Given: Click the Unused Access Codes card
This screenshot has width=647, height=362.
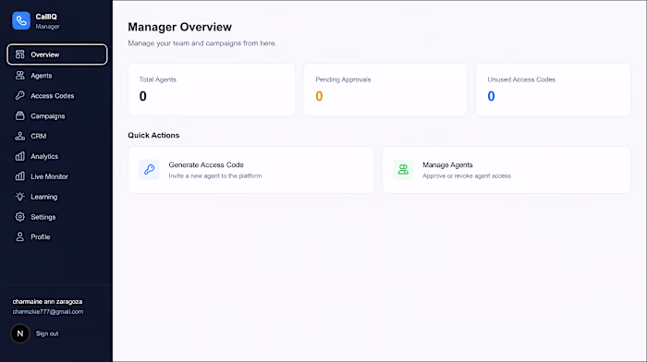Looking at the screenshot, I should pyautogui.click(x=553, y=90).
